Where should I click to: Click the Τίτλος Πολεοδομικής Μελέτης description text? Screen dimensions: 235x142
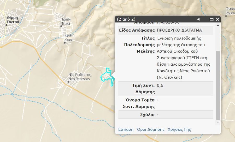click(184, 58)
